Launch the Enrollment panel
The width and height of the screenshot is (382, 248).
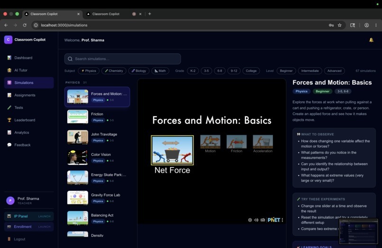click(x=29, y=227)
